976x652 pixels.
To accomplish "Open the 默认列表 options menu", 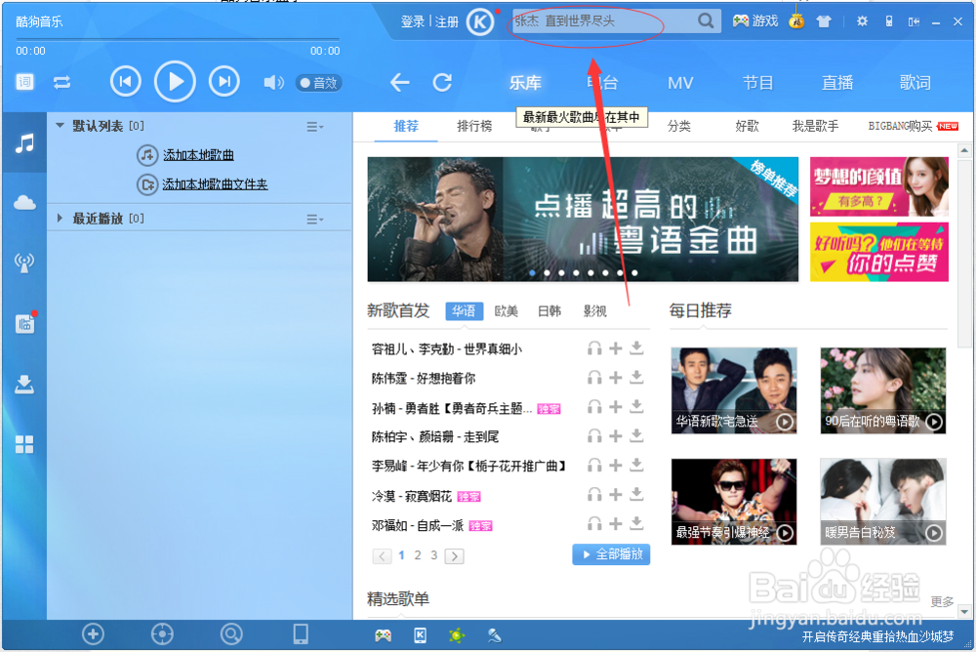I will point(313,125).
